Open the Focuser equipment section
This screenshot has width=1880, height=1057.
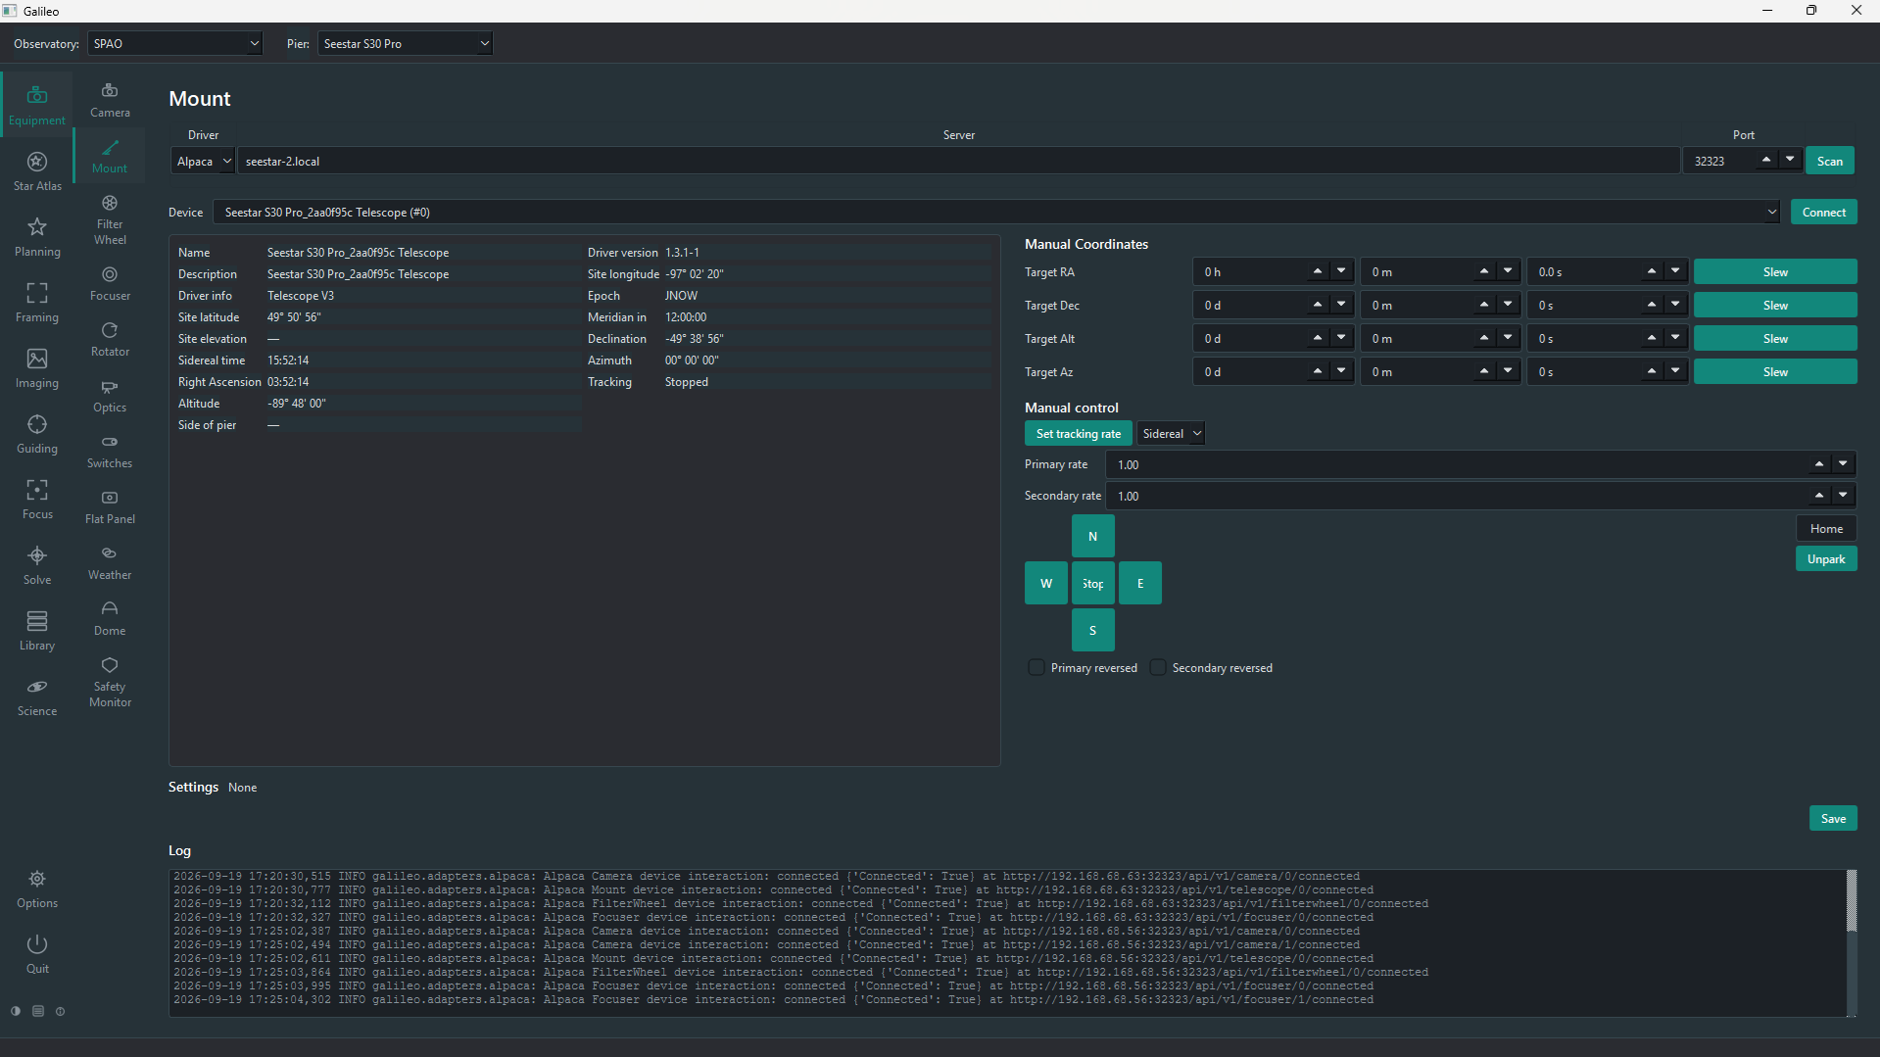tap(110, 283)
